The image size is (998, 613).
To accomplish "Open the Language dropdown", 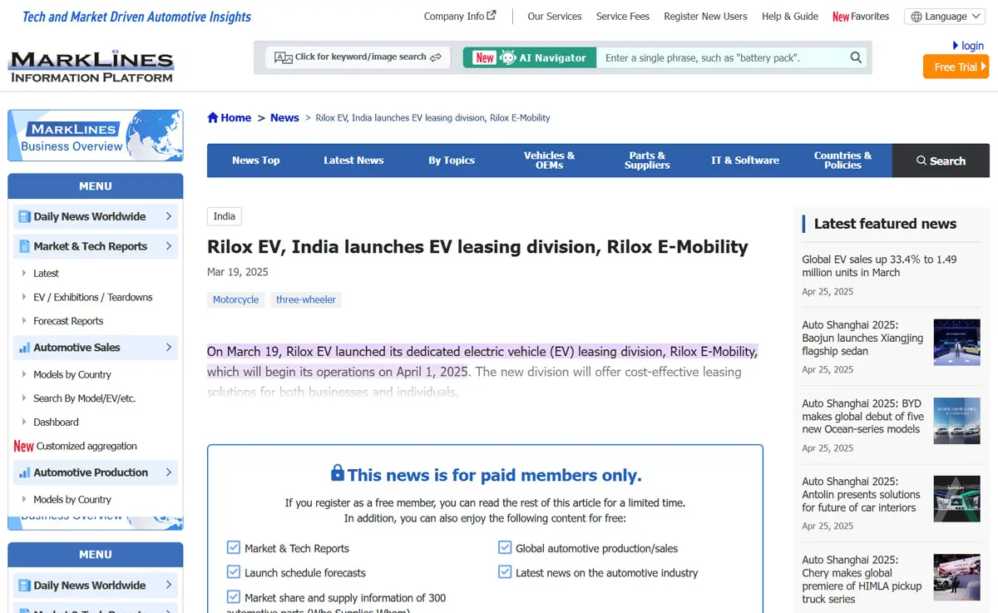I will (x=945, y=17).
